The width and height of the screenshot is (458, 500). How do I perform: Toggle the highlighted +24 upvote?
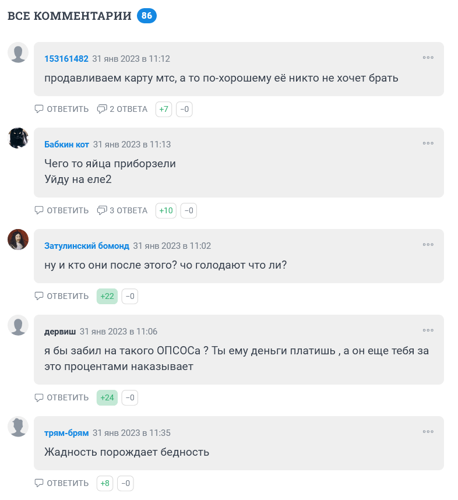click(x=107, y=397)
